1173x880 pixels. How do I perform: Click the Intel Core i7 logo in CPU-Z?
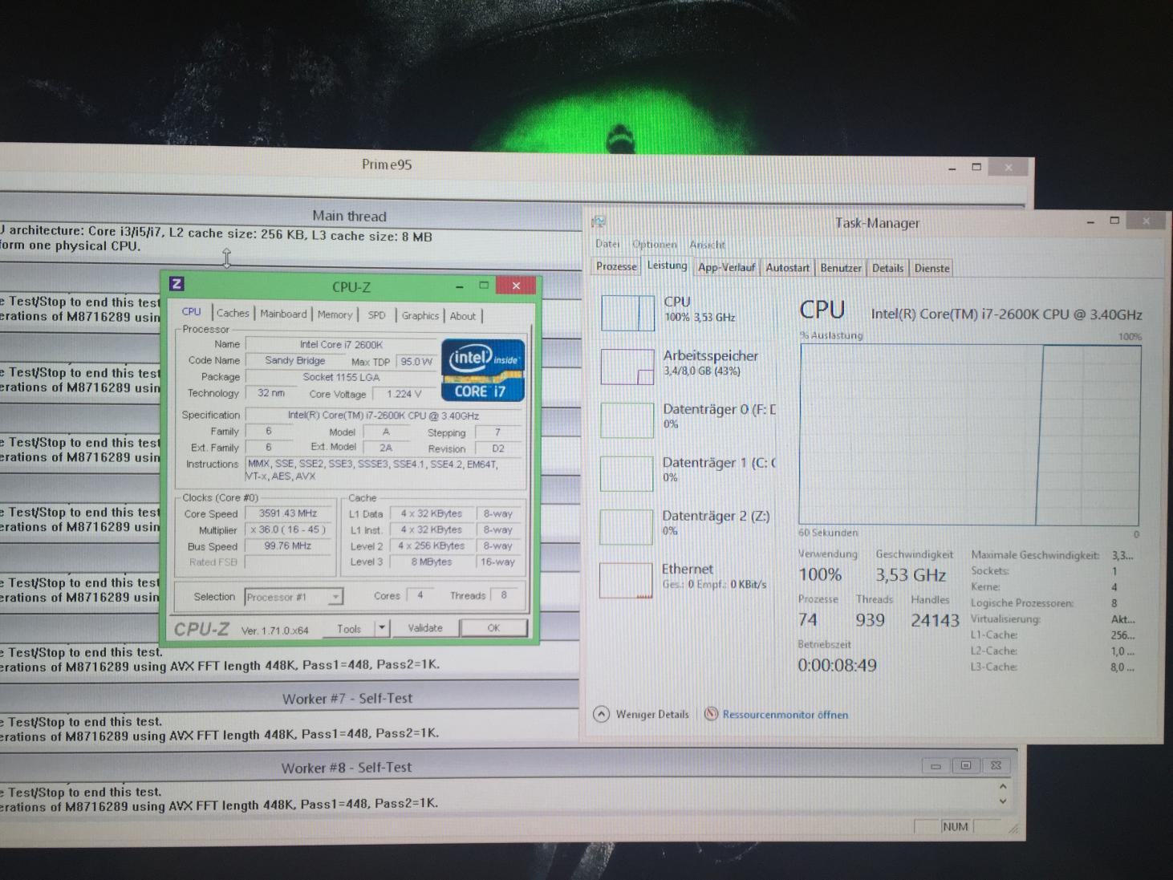click(x=483, y=370)
